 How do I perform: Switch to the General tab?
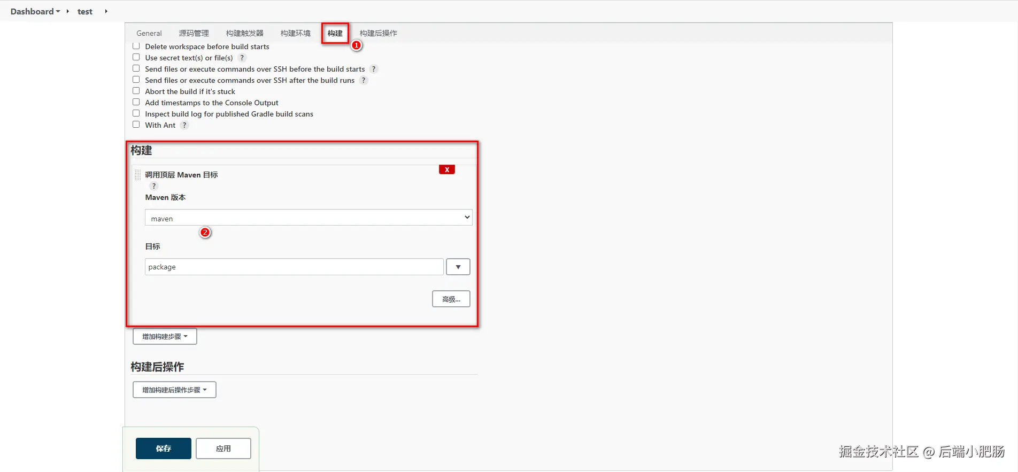149,33
